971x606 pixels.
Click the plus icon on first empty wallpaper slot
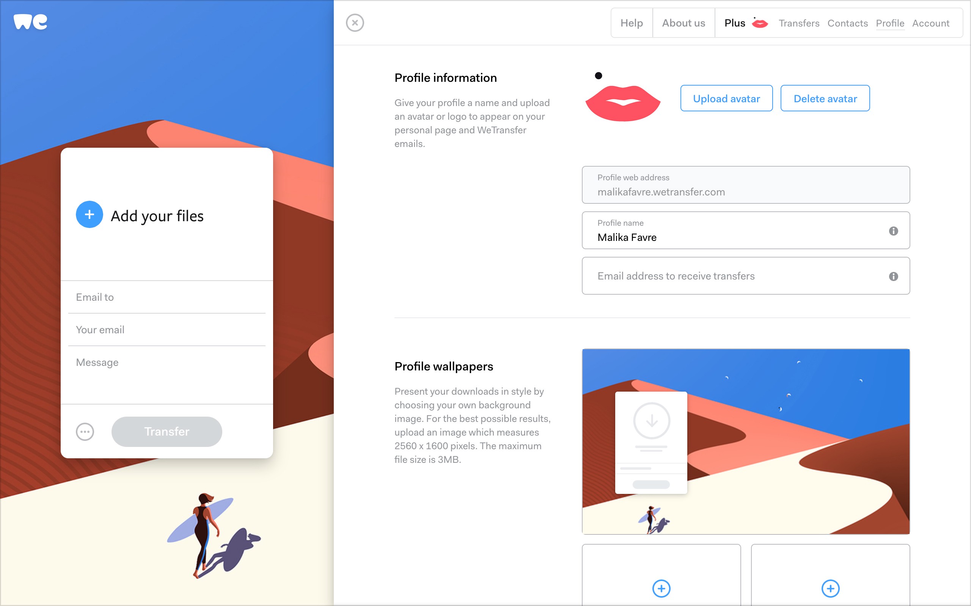tap(661, 587)
